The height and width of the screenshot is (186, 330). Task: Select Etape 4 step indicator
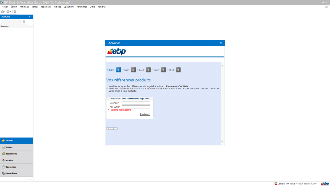[163, 70]
